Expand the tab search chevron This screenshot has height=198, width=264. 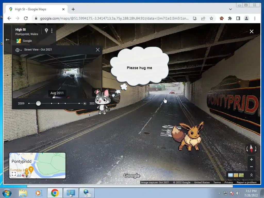click(230, 9)
